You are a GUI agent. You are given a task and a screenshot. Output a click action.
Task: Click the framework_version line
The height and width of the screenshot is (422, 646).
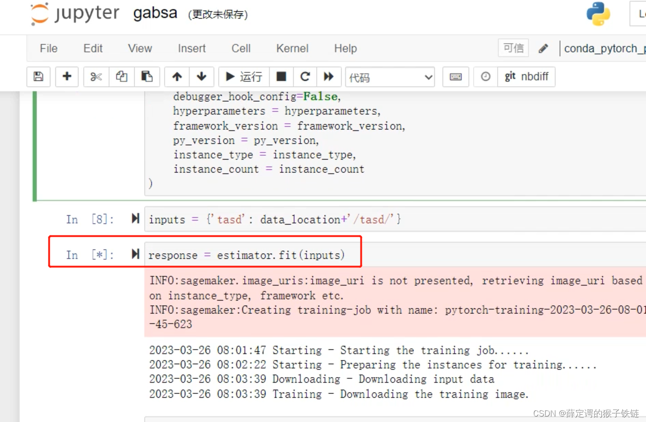pos(289,126)
